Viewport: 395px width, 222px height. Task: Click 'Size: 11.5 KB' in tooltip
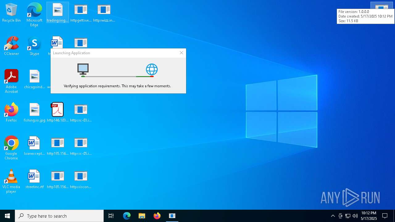[348, 21]
